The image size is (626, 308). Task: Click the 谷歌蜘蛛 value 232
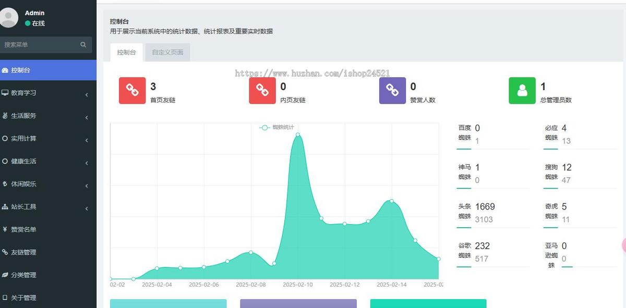[482, 246]
